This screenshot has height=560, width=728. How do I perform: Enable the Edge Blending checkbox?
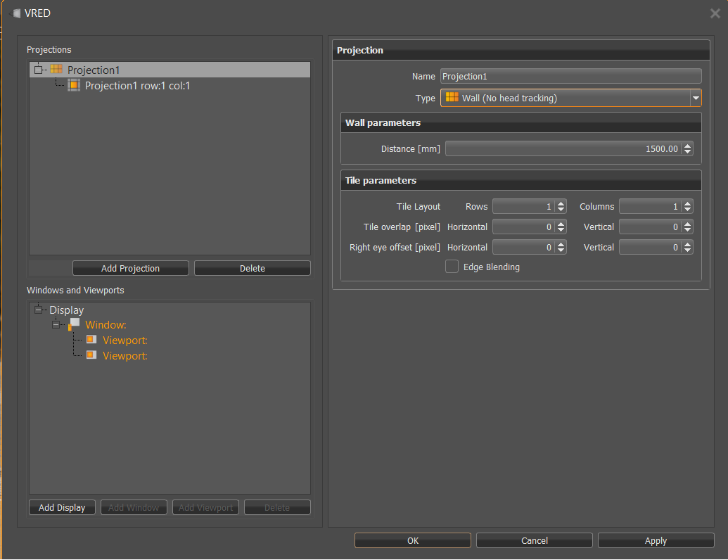pyautogui.click(x=452, y=267)
